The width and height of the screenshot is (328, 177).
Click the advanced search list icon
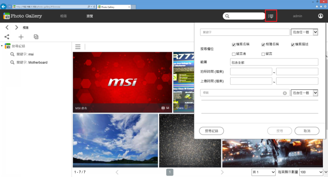point(271,16)
